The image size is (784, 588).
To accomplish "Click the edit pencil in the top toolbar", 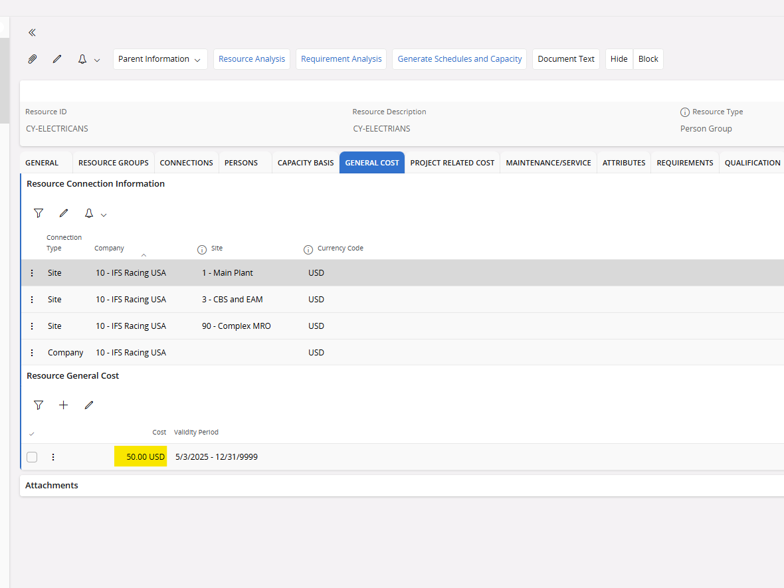I will pos(57,59).
